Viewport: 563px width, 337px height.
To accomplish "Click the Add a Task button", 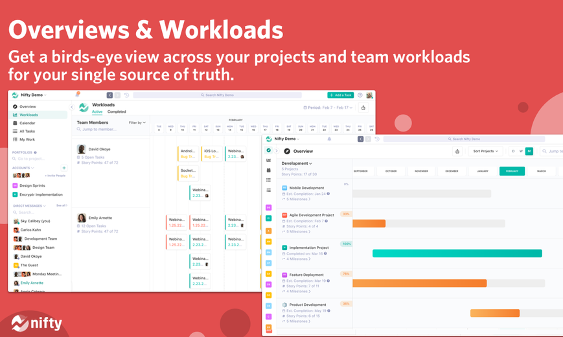I will pyautogui.click(x=340, y=95).
